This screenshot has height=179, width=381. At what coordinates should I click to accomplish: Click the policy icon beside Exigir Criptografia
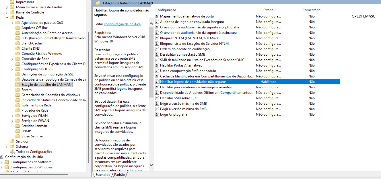pos(157,114)
